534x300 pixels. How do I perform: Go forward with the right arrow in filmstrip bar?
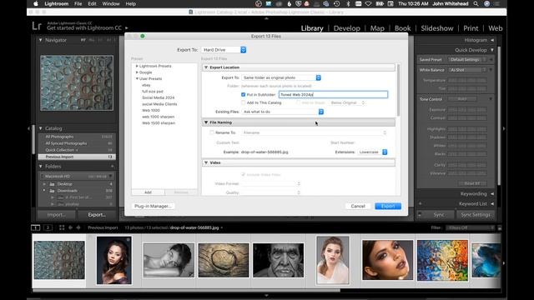click(78, 227)
